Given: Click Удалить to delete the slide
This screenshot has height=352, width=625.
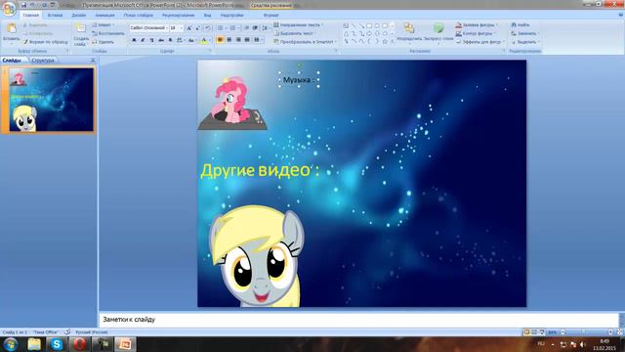Looking at the screenshot, I should [x=104, y=42].
